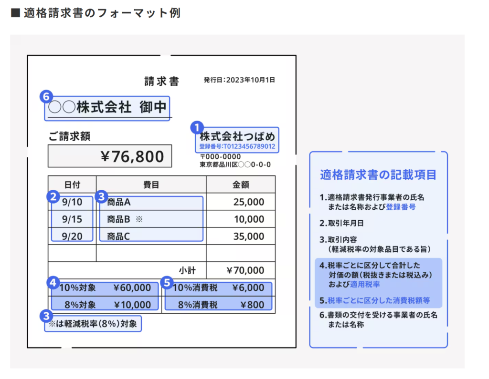Click the 登録番号:T0123456789012 text under 株式会社つばめ

[237, 147]
